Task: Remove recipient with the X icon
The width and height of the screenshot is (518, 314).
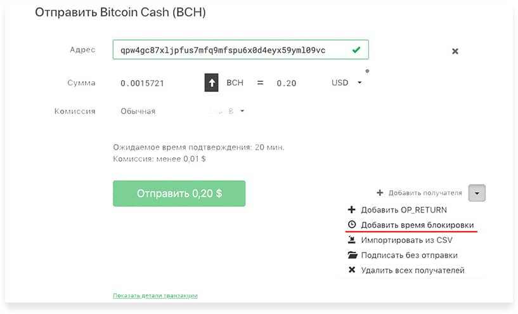Action: tap(455, 51)
